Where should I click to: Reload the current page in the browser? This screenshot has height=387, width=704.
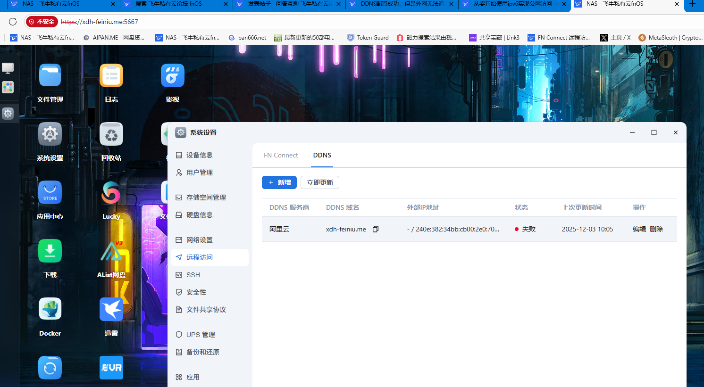click(x=12, y=21)
